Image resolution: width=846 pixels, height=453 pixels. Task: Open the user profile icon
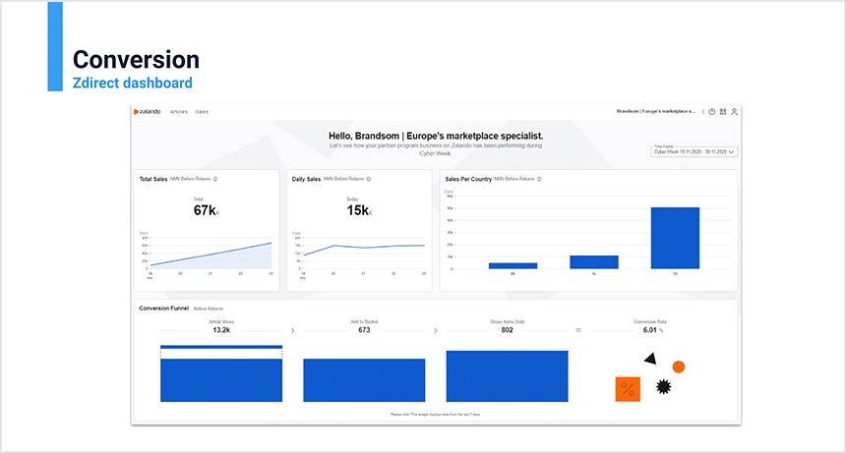tap(734, 111)
